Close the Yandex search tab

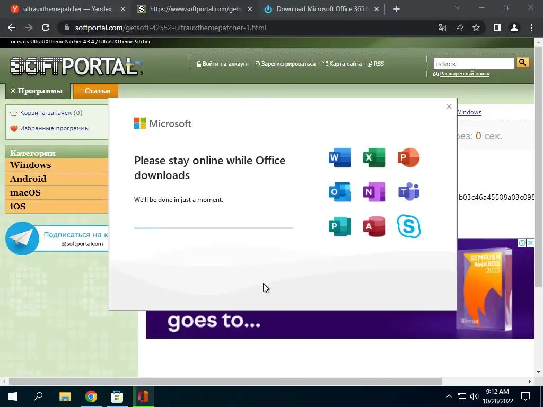coord(123,10)
